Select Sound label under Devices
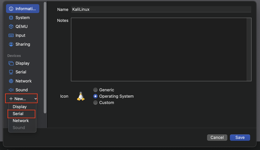The height and width of the screenshot is (150, 260). pyautogui.click(x=21, y=90)
